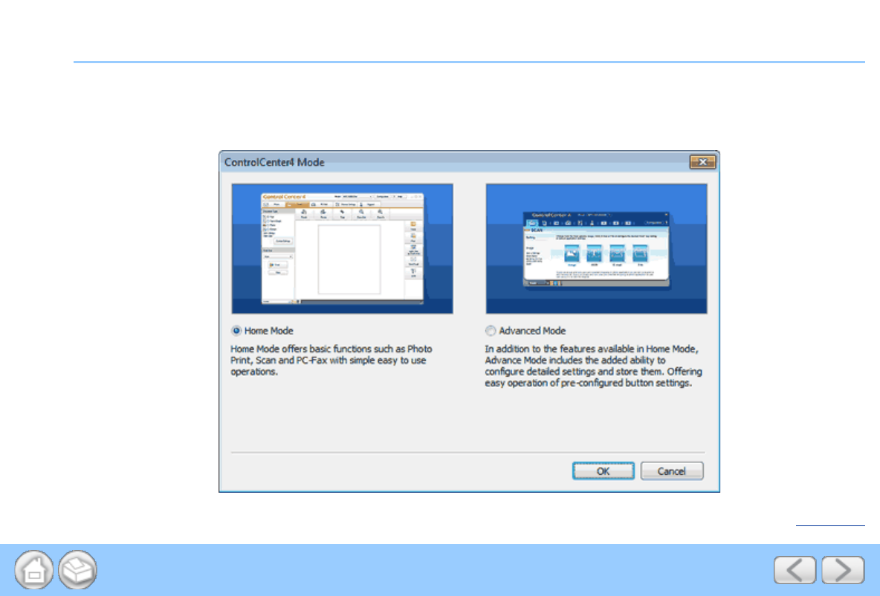The image size is (880, 596).
Task: Close the ControlCenter4 Mode dialog
Action: (x=702, y=162)
